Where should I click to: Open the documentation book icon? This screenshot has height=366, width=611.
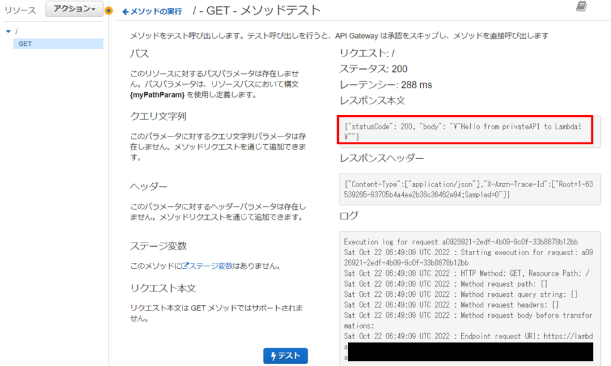click(581, 6)
